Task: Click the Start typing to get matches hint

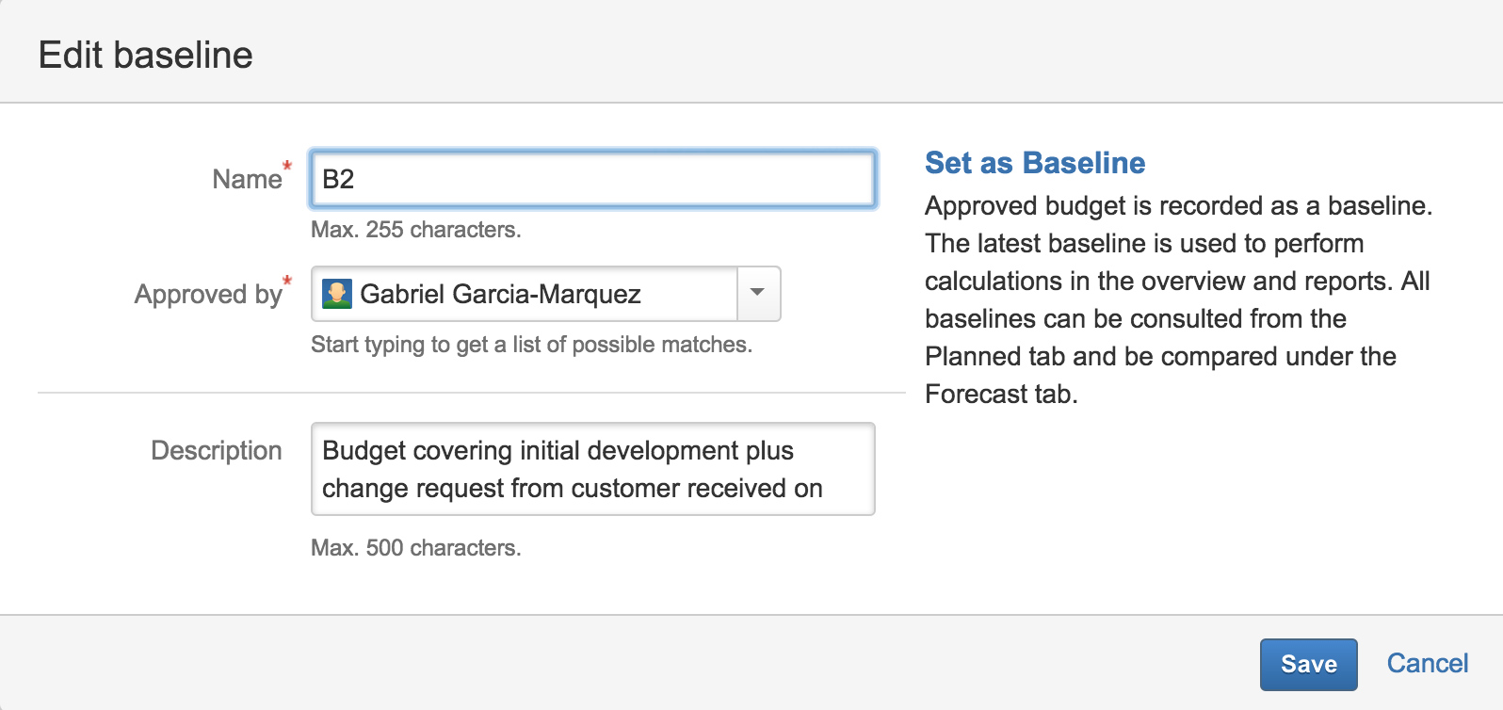Action: 531,345
